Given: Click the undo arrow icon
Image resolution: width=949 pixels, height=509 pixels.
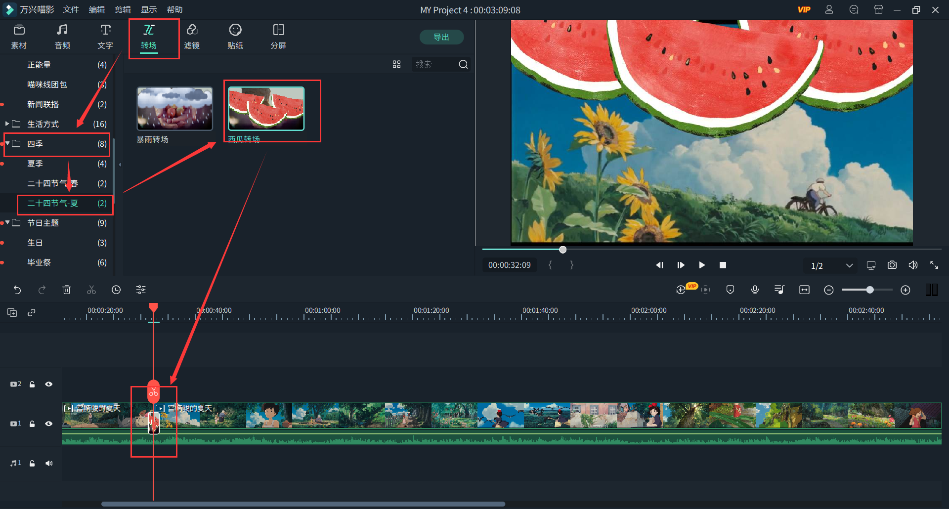Looking at the screenshot, I should 17,290.
